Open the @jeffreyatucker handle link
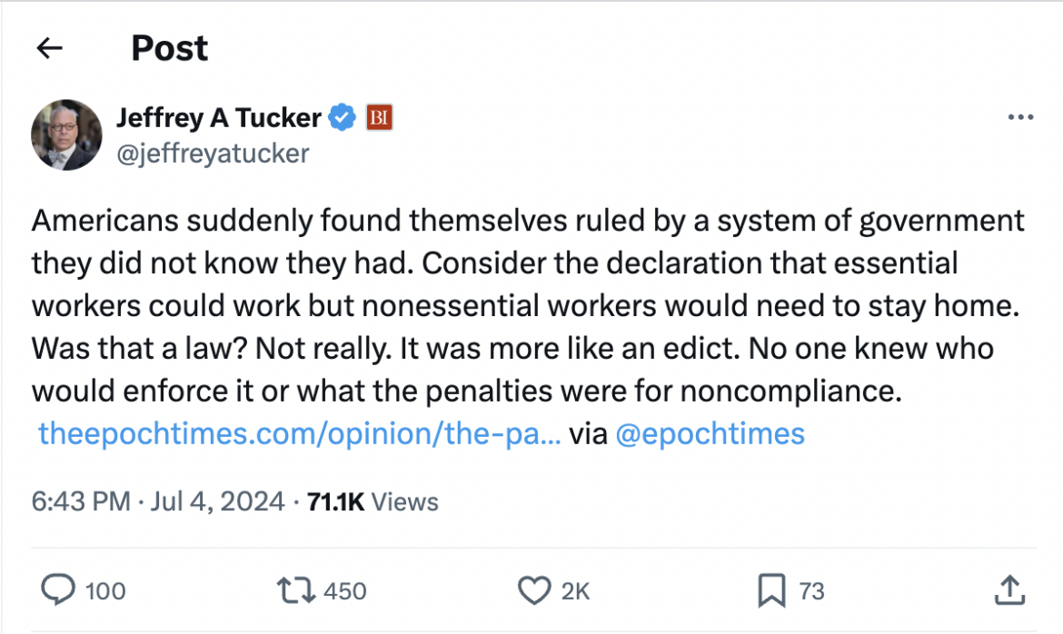Screen dimensions: 1063x634 pyautogui.click(x=213, y=153)
